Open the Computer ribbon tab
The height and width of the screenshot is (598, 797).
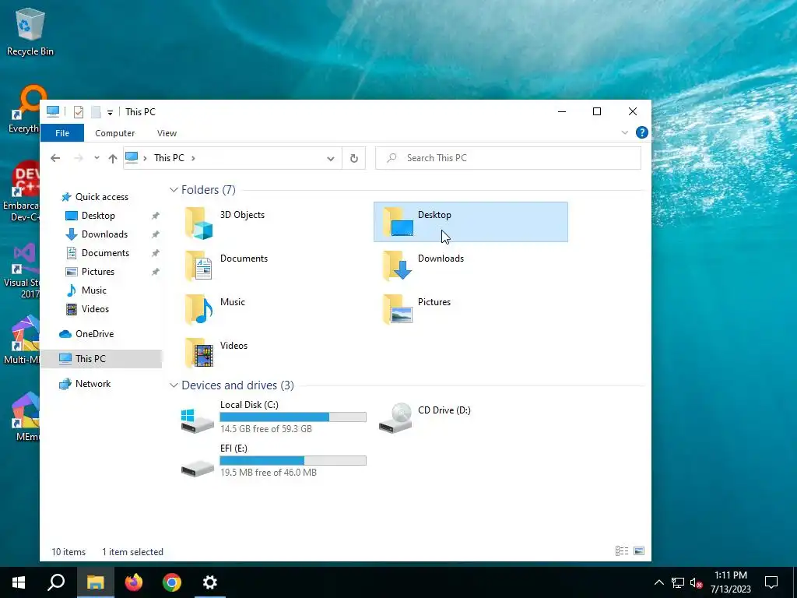coord(115,133)
